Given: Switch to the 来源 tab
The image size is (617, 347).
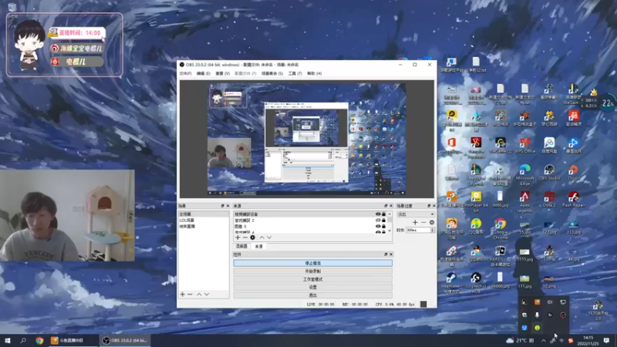Looking at the screenshot, I should pyautogui.click(x=258, y=246).
